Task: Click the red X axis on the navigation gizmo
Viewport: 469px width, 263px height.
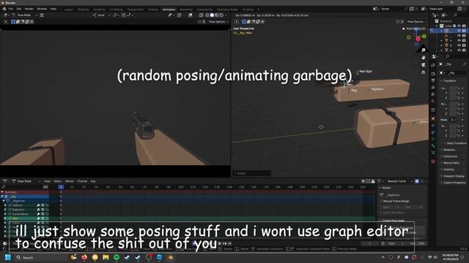Action: click(418, 39)
